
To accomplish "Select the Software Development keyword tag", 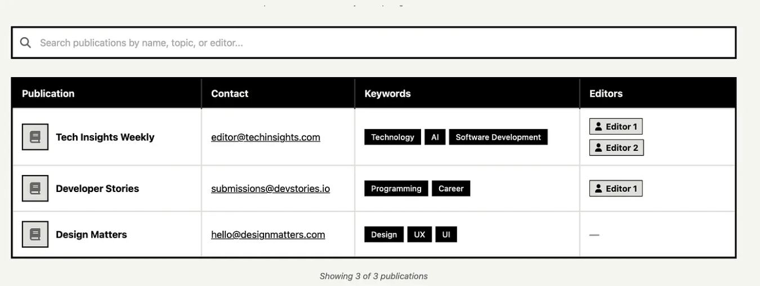I will pos(498,137).
